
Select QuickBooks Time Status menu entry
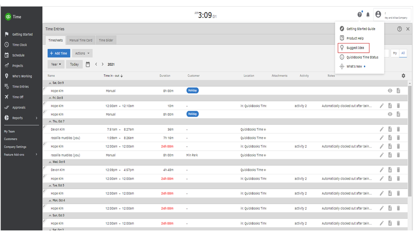click(x=359, y=57)
